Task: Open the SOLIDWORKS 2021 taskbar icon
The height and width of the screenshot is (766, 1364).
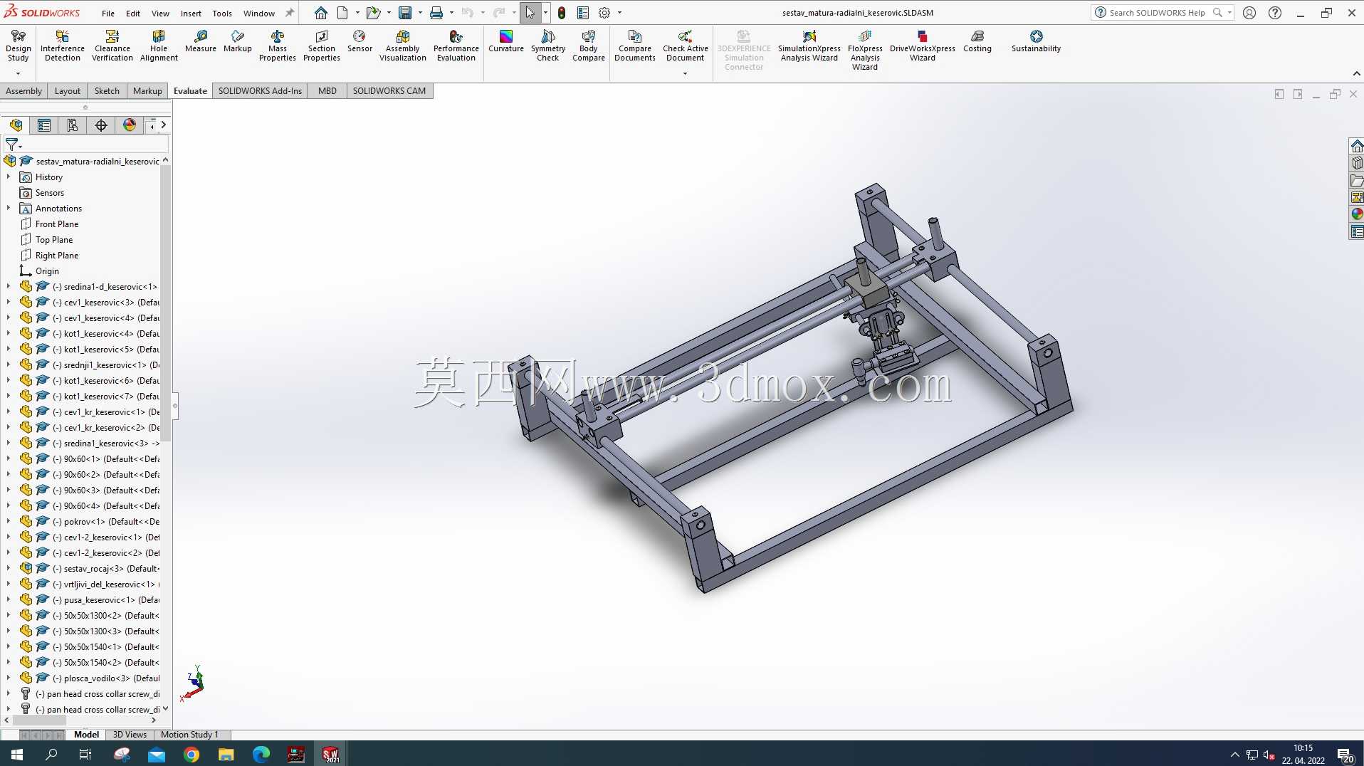Action: 331,754
